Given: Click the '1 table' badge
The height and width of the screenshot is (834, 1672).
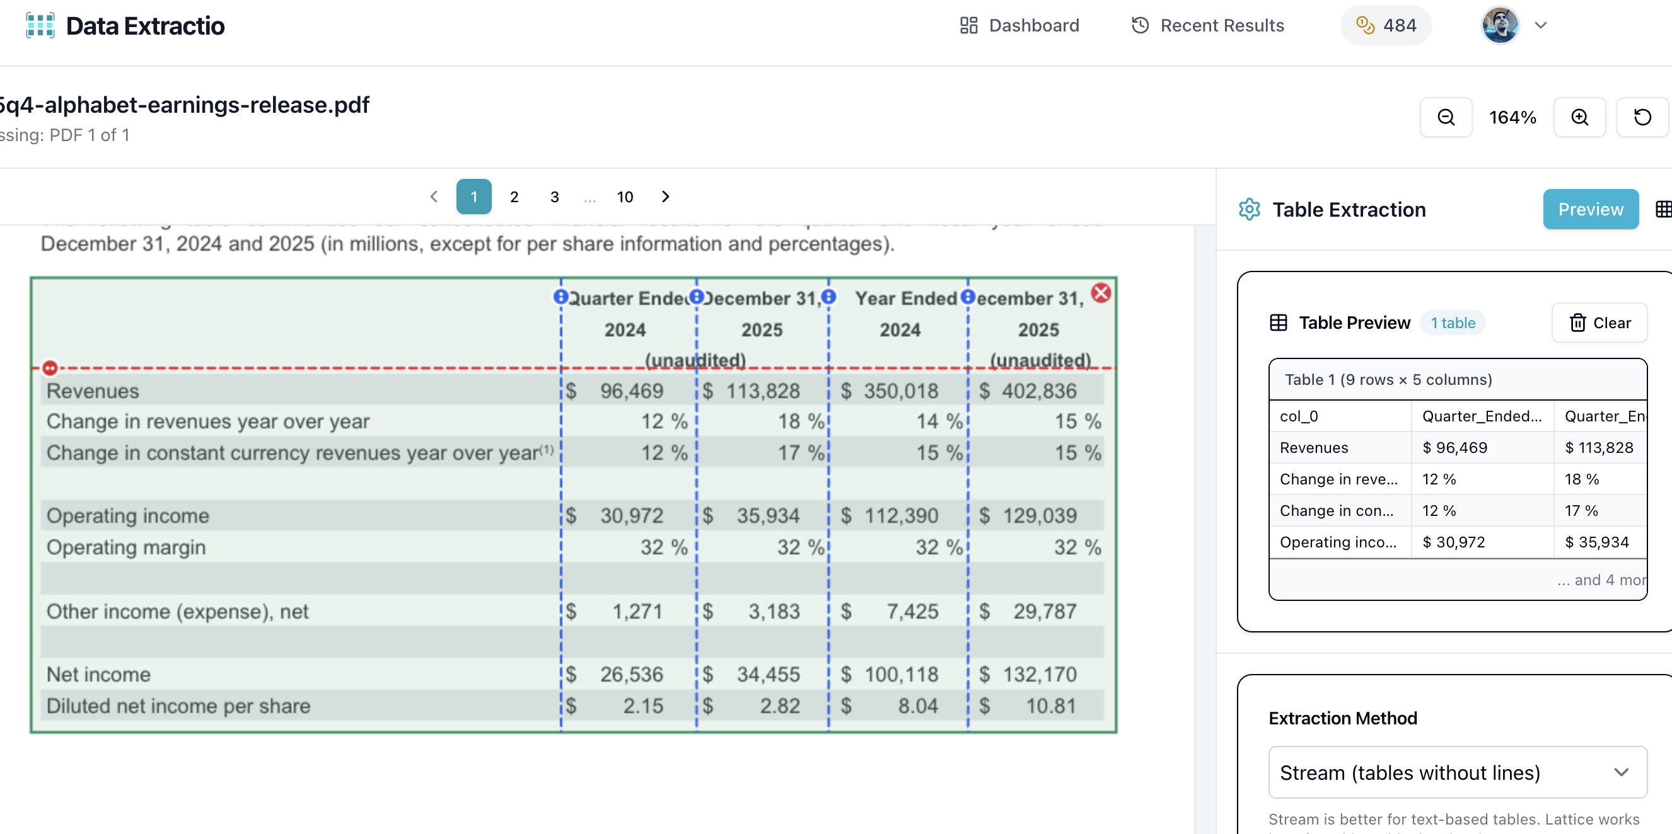Looking at the screenshot, I should point(1453,323).
